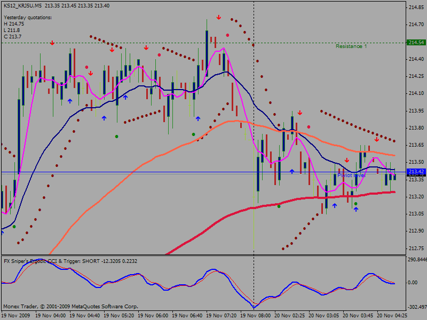Click 213.50 on the price axis
427x320 pixels.
point(416,162)
